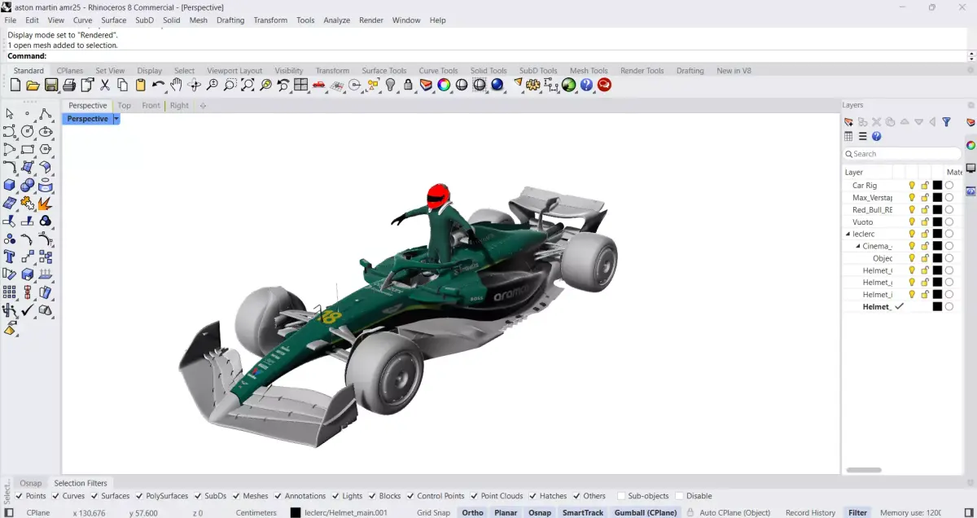Click Record History in status bar
The image size is (977, 518).
pos(810,513)
